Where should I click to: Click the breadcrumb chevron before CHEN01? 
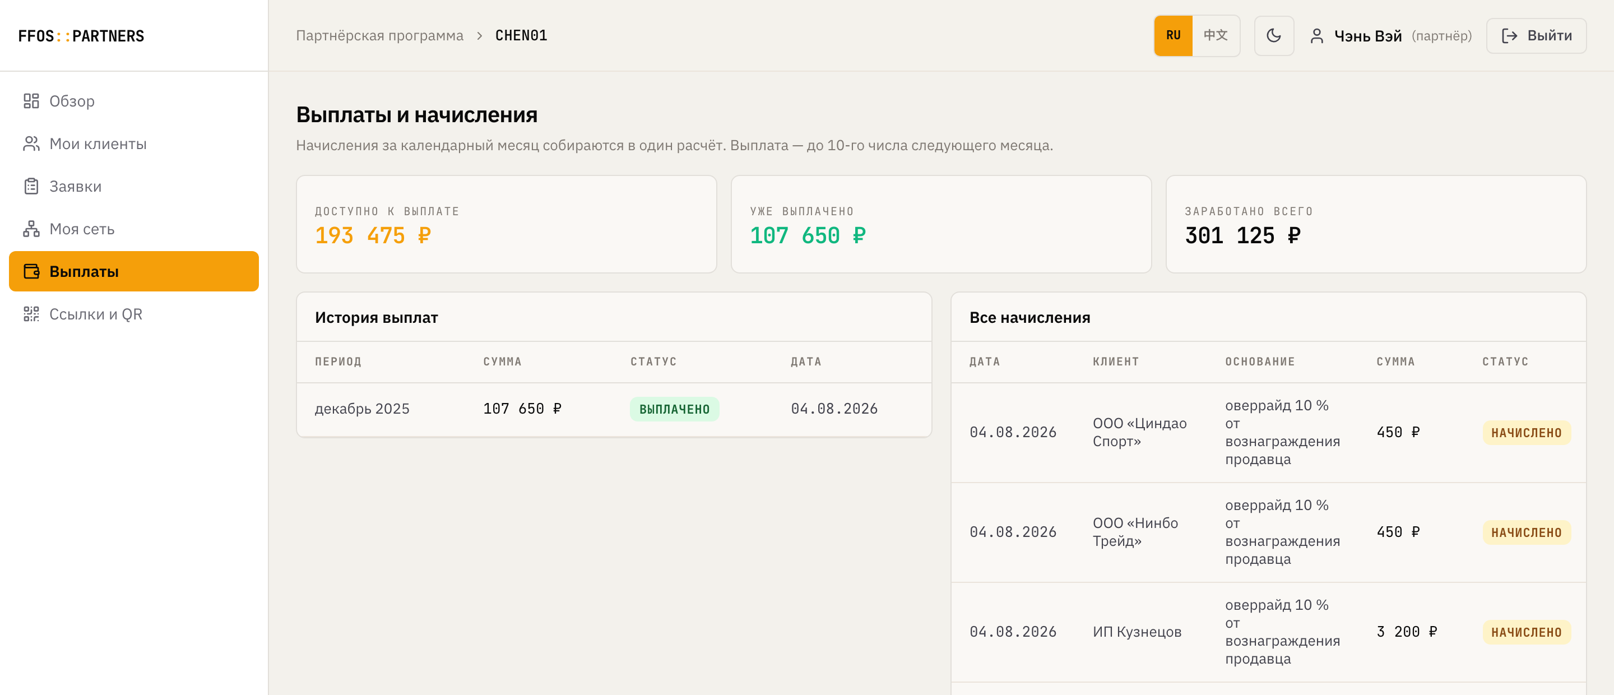click(x=479, y=36)
